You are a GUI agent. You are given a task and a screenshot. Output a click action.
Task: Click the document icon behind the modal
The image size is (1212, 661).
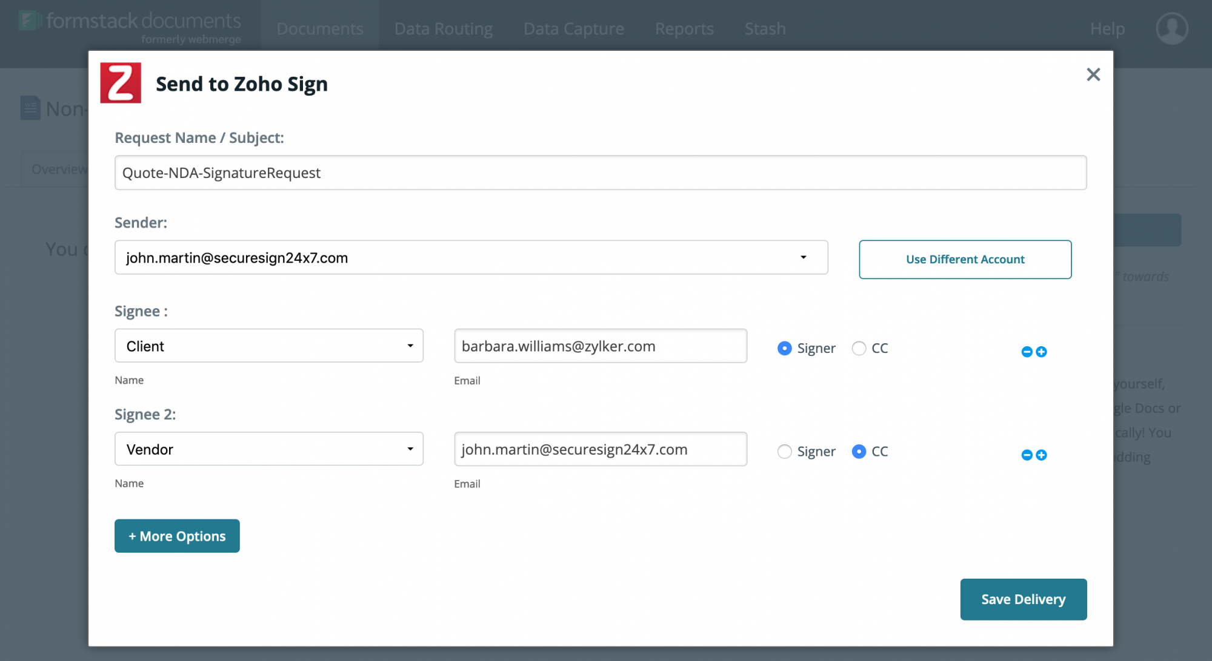30,108
